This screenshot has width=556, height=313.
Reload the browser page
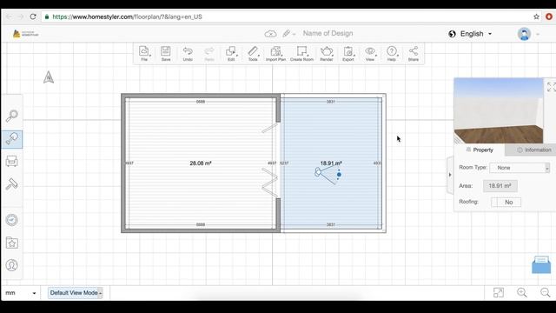pyautogui.click(x=33, y=17)
